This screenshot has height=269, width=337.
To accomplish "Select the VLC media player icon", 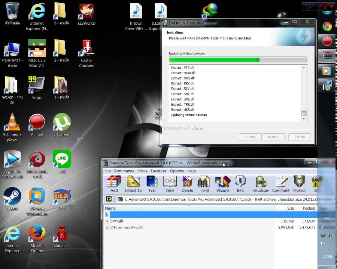I will [12, 128].
